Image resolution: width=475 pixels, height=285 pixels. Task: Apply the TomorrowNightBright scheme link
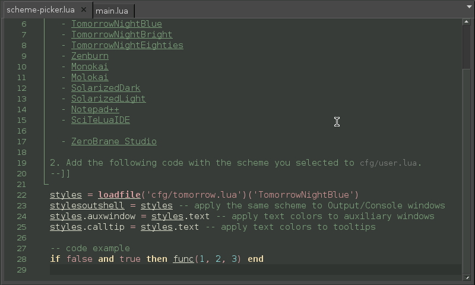[122, 34]
